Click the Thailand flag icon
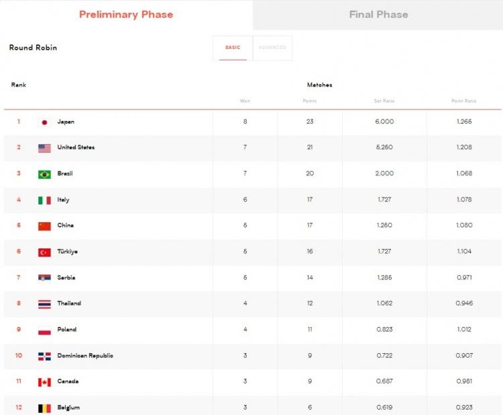The height and width of the screenshot is (415, 503). (44, 304)
